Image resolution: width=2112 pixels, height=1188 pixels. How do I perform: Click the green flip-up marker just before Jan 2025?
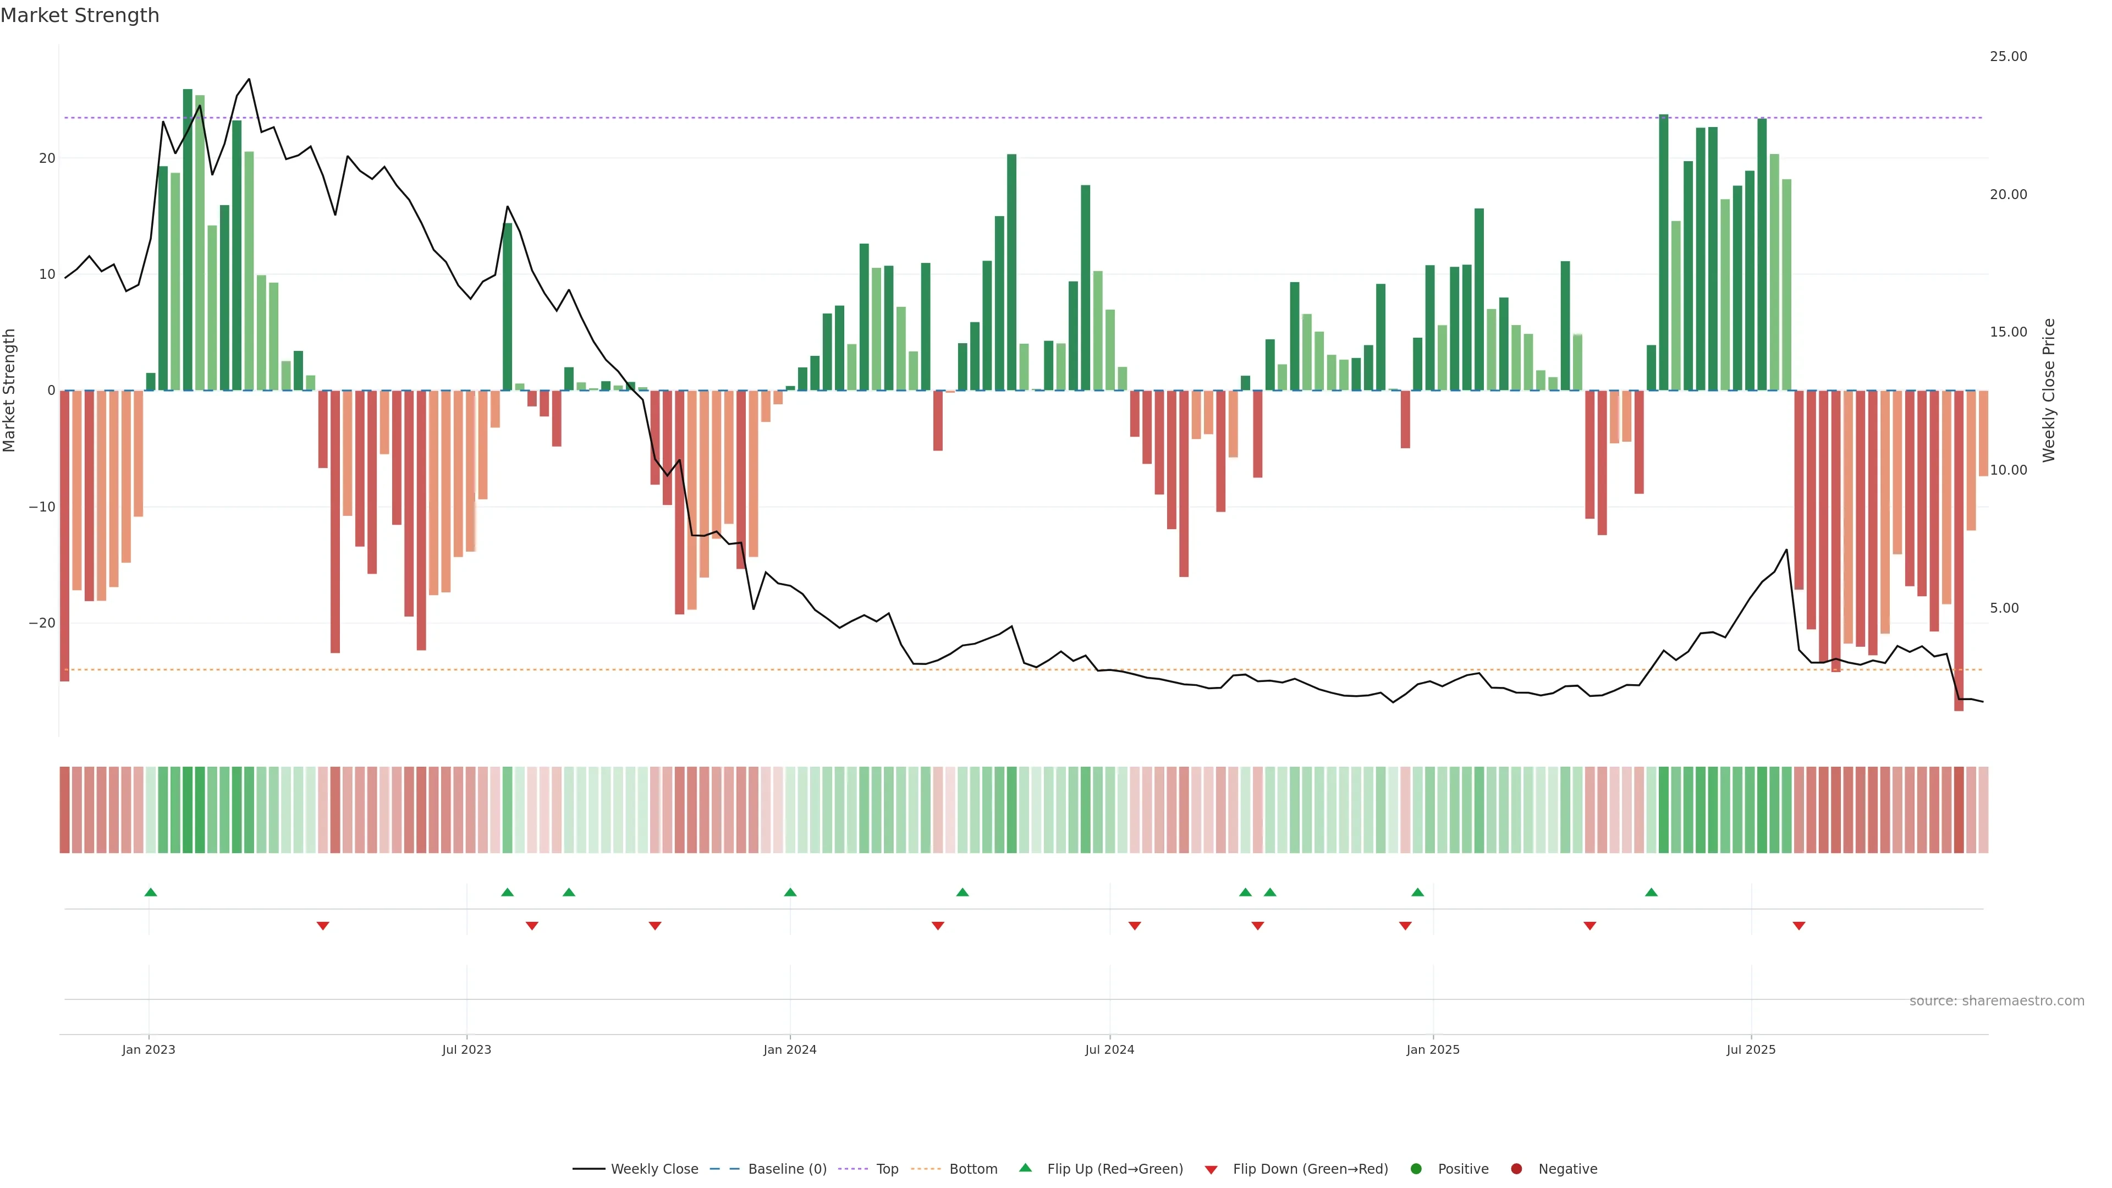point(1417,892)
